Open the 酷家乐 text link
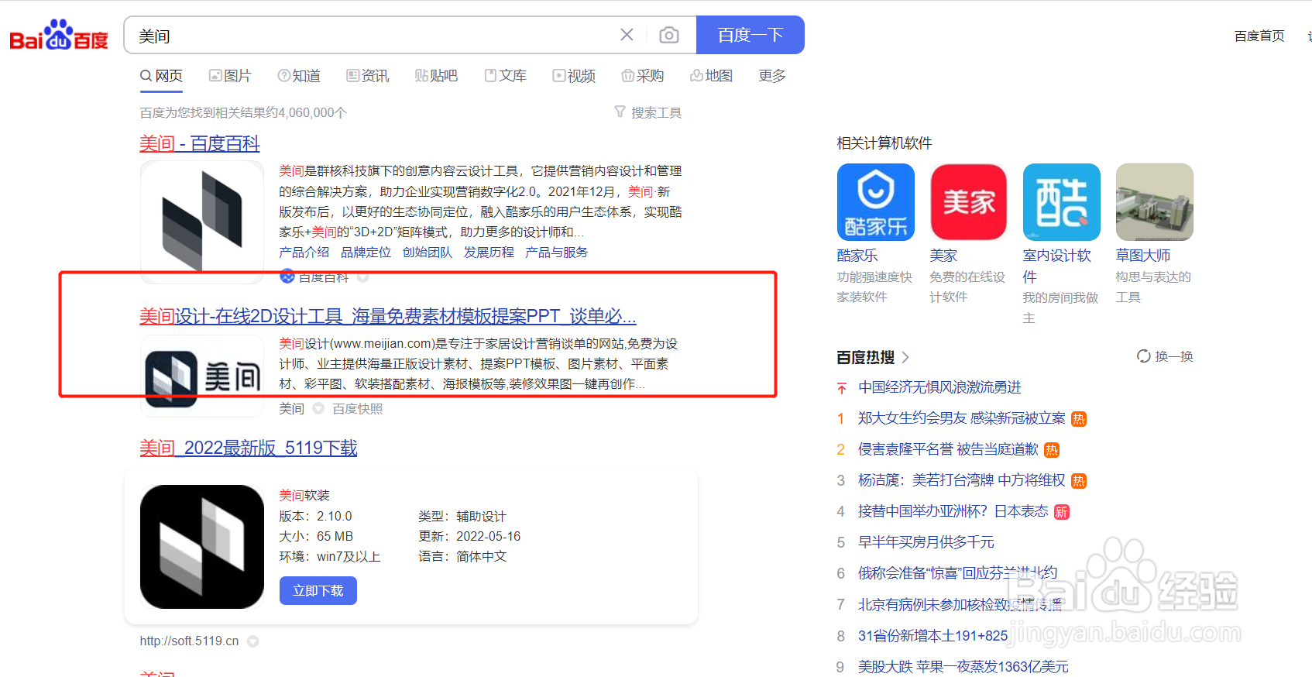This screenshot has height=677, width=1312. (857, 256)
